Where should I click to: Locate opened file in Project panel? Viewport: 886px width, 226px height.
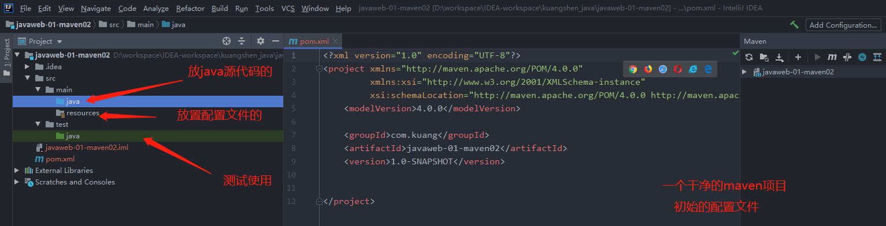pos(227,41)
